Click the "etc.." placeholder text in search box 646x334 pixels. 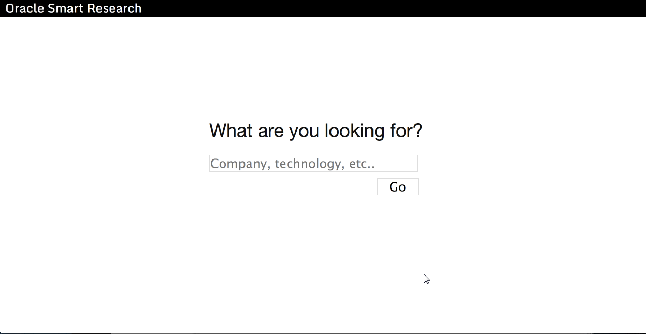tap(362, 164)
